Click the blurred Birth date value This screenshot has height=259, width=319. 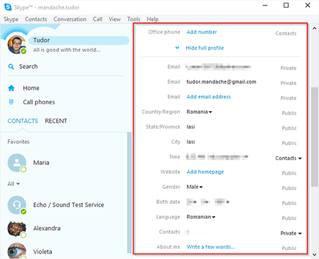208,202
